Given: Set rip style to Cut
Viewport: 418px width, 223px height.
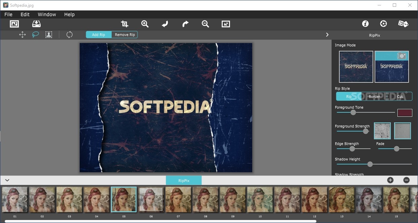Looking at the screenshot, I should [400, 97].
